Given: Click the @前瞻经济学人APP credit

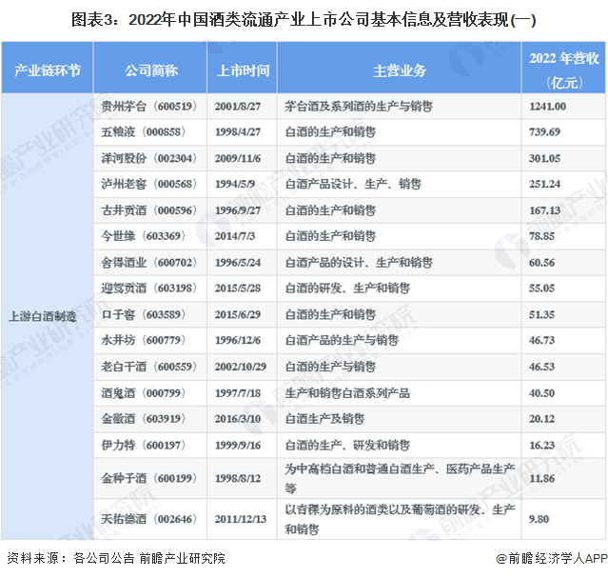Looking at the screenshot, I should point(552,558).
